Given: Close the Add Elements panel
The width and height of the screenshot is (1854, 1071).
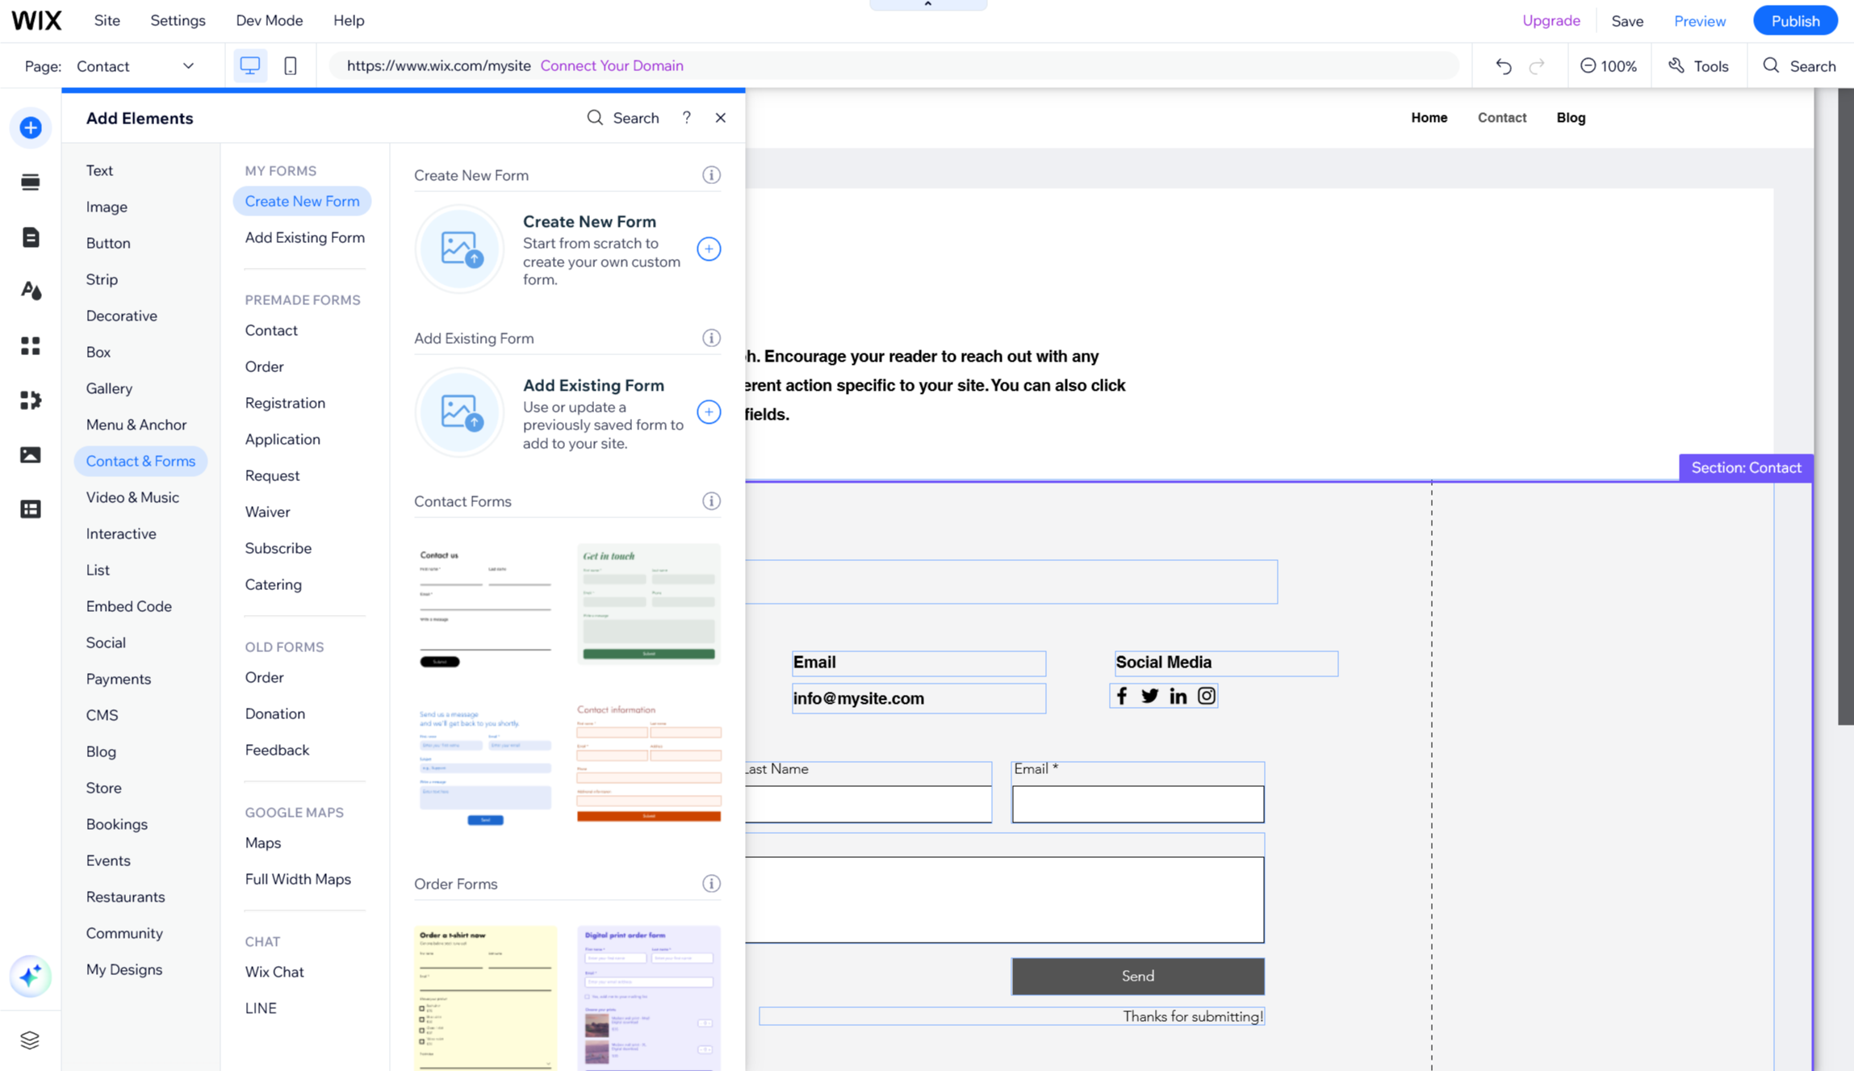Looking at the screenshot, I should coord(721,118).
